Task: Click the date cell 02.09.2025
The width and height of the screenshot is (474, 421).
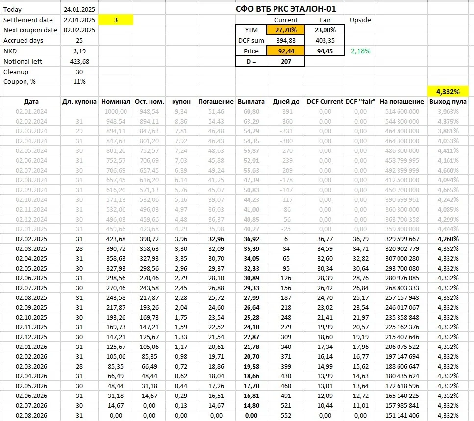Action: point(31,307)
